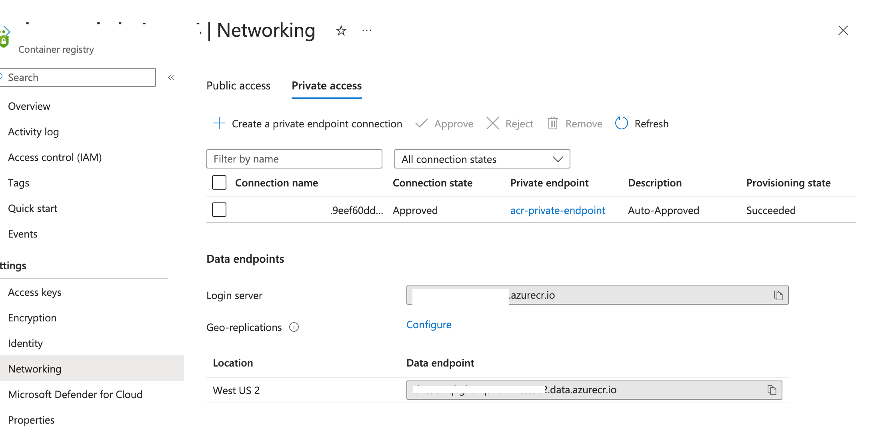Create a private endpoint connection
The height and width of the screenshot is (436, 872).
(x=308, y=123)
